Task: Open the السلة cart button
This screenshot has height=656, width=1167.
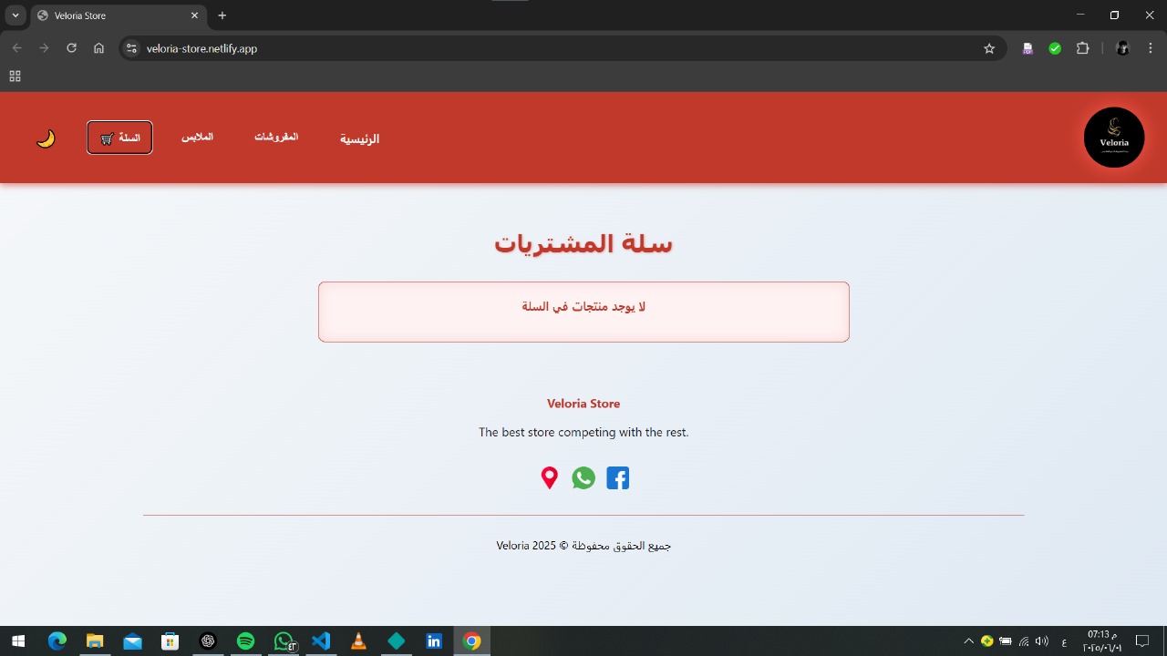Action: (x=119, y=138)
